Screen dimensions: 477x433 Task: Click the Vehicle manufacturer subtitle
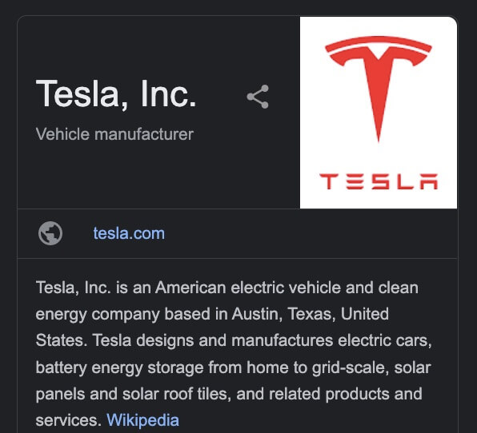114,134
